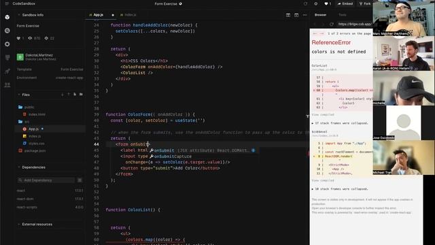Click the Fork button
The image size is (435, 245).
364,3
